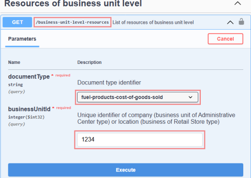Image resolution: width=251 pixels, height=178 pixels.
Task: Click the Document type identifier description
Action: (x=109, y=83)
